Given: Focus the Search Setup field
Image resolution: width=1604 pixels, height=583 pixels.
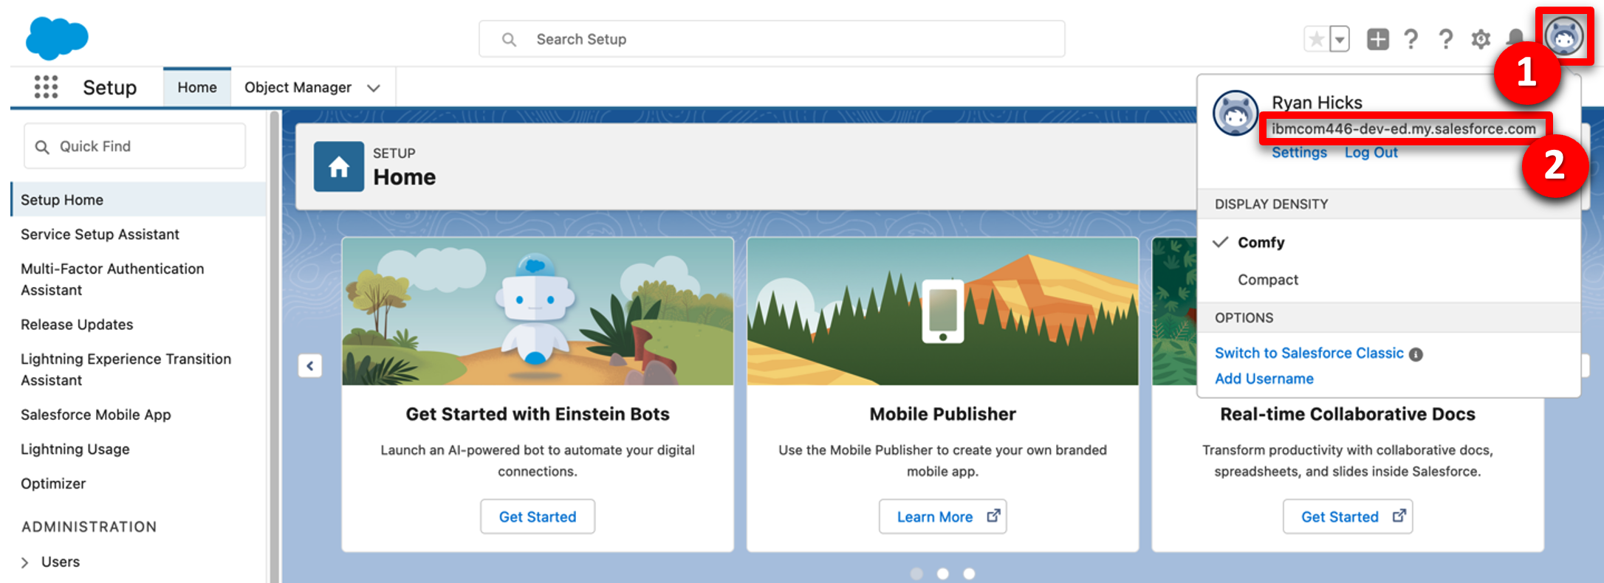Looking at the screenshot, I should pyautogui.click(x=772, y=39).
